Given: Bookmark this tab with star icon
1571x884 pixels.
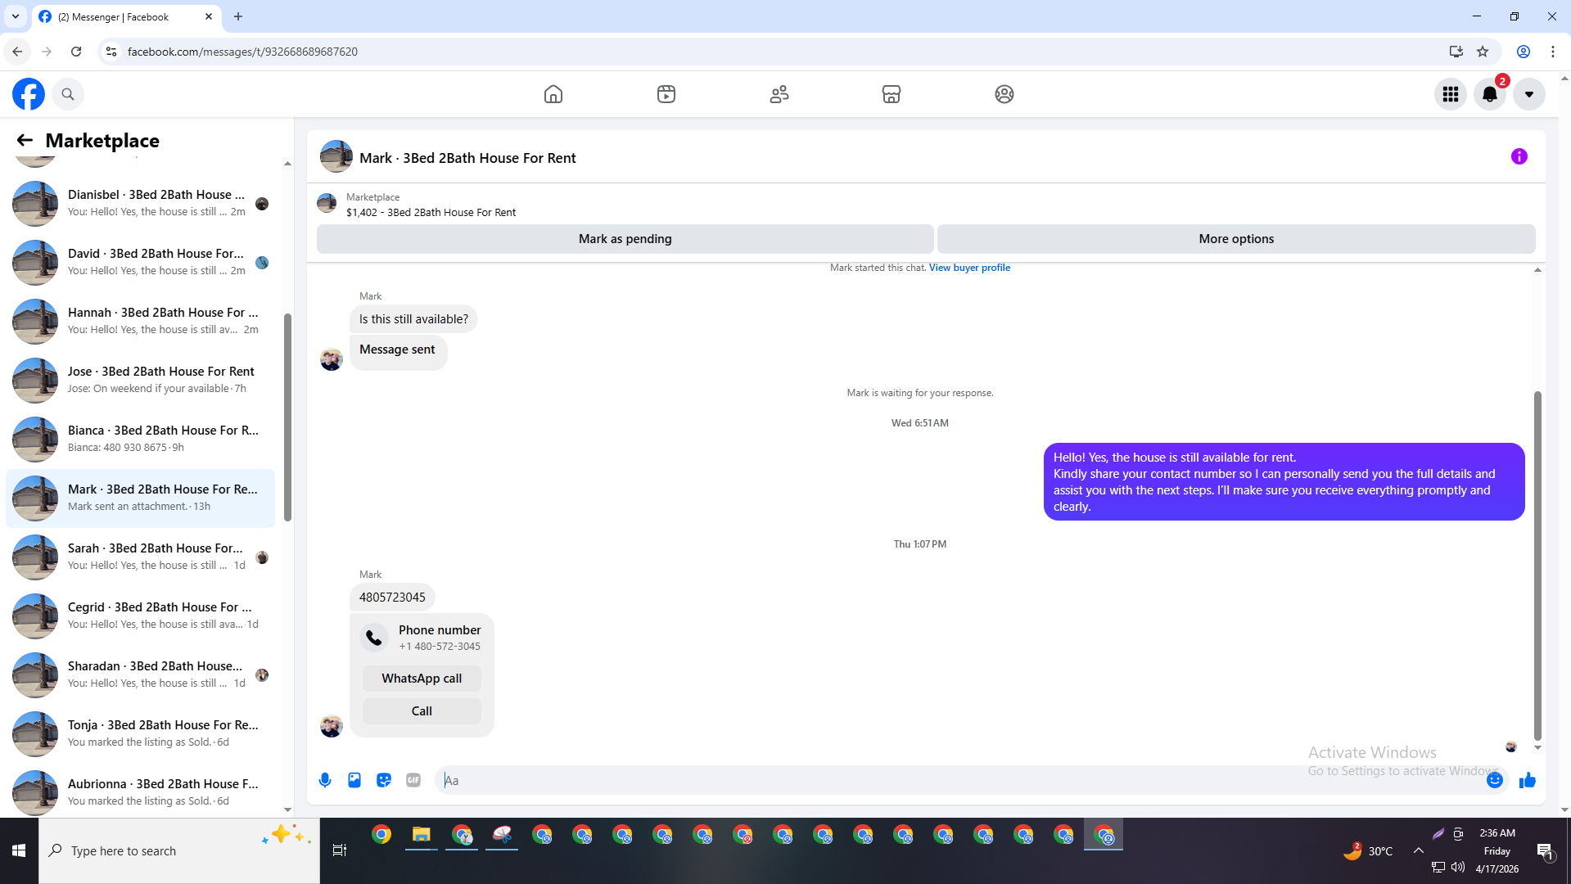Looking at the screenshot, I should (1483, 52).
